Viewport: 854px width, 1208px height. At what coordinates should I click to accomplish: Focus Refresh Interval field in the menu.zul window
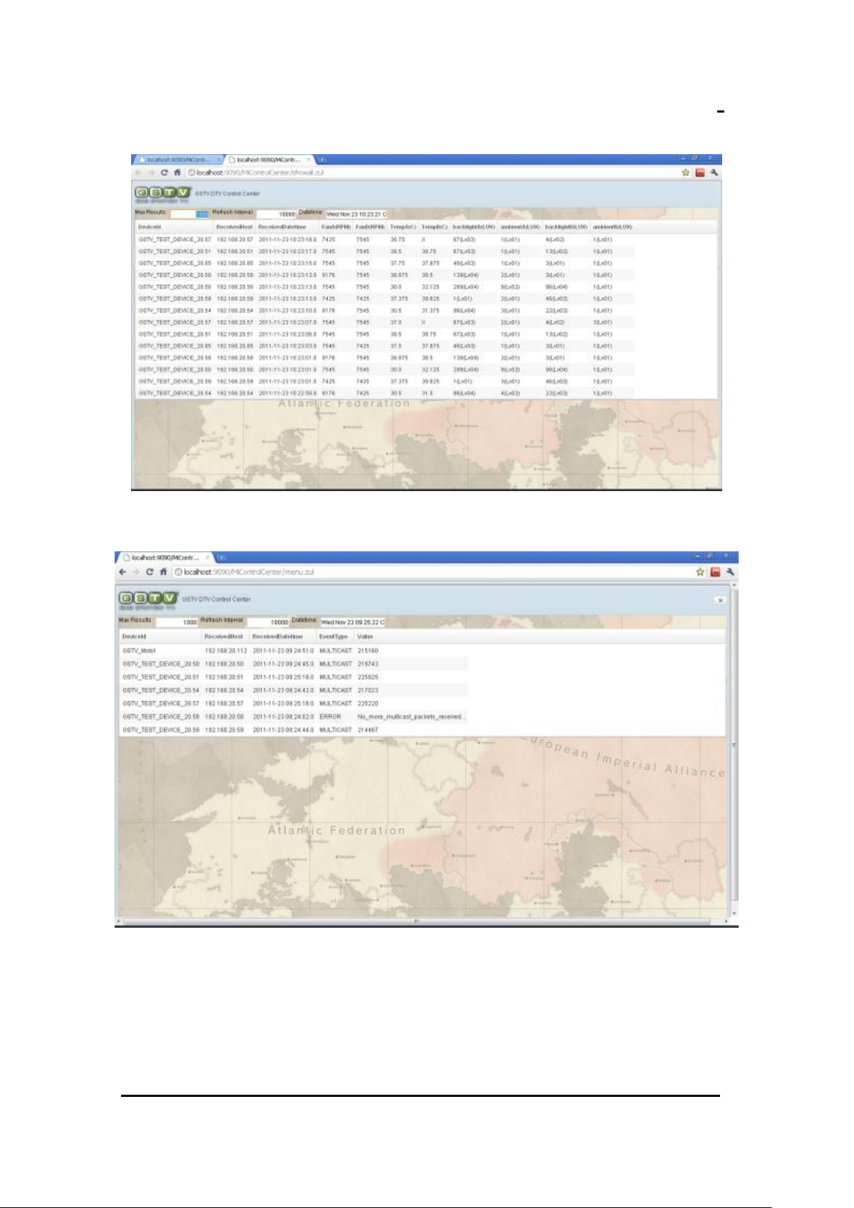click(268, 622)
